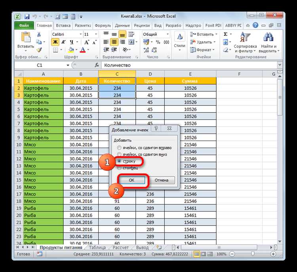Image resolution: width=297 pixels, height=272 pixels.
Task: Switch to the Данные ribbon tab
Action: [x=122, y=25]
